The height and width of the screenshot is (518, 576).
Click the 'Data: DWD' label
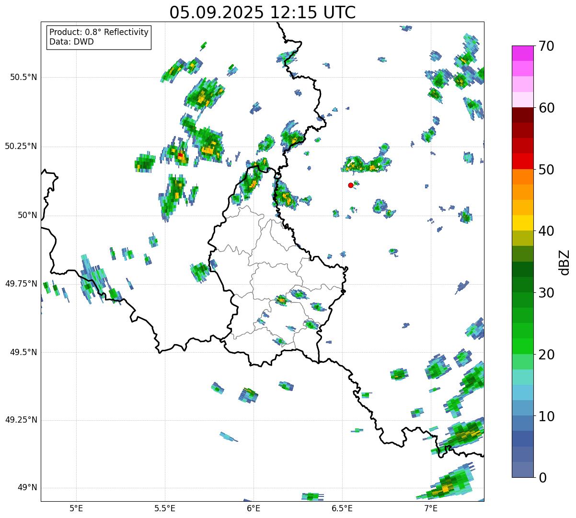[71, 42]
